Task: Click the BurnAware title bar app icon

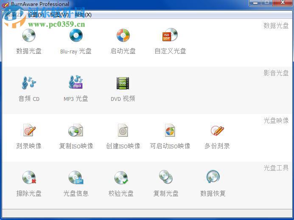Action: point(5,4)
